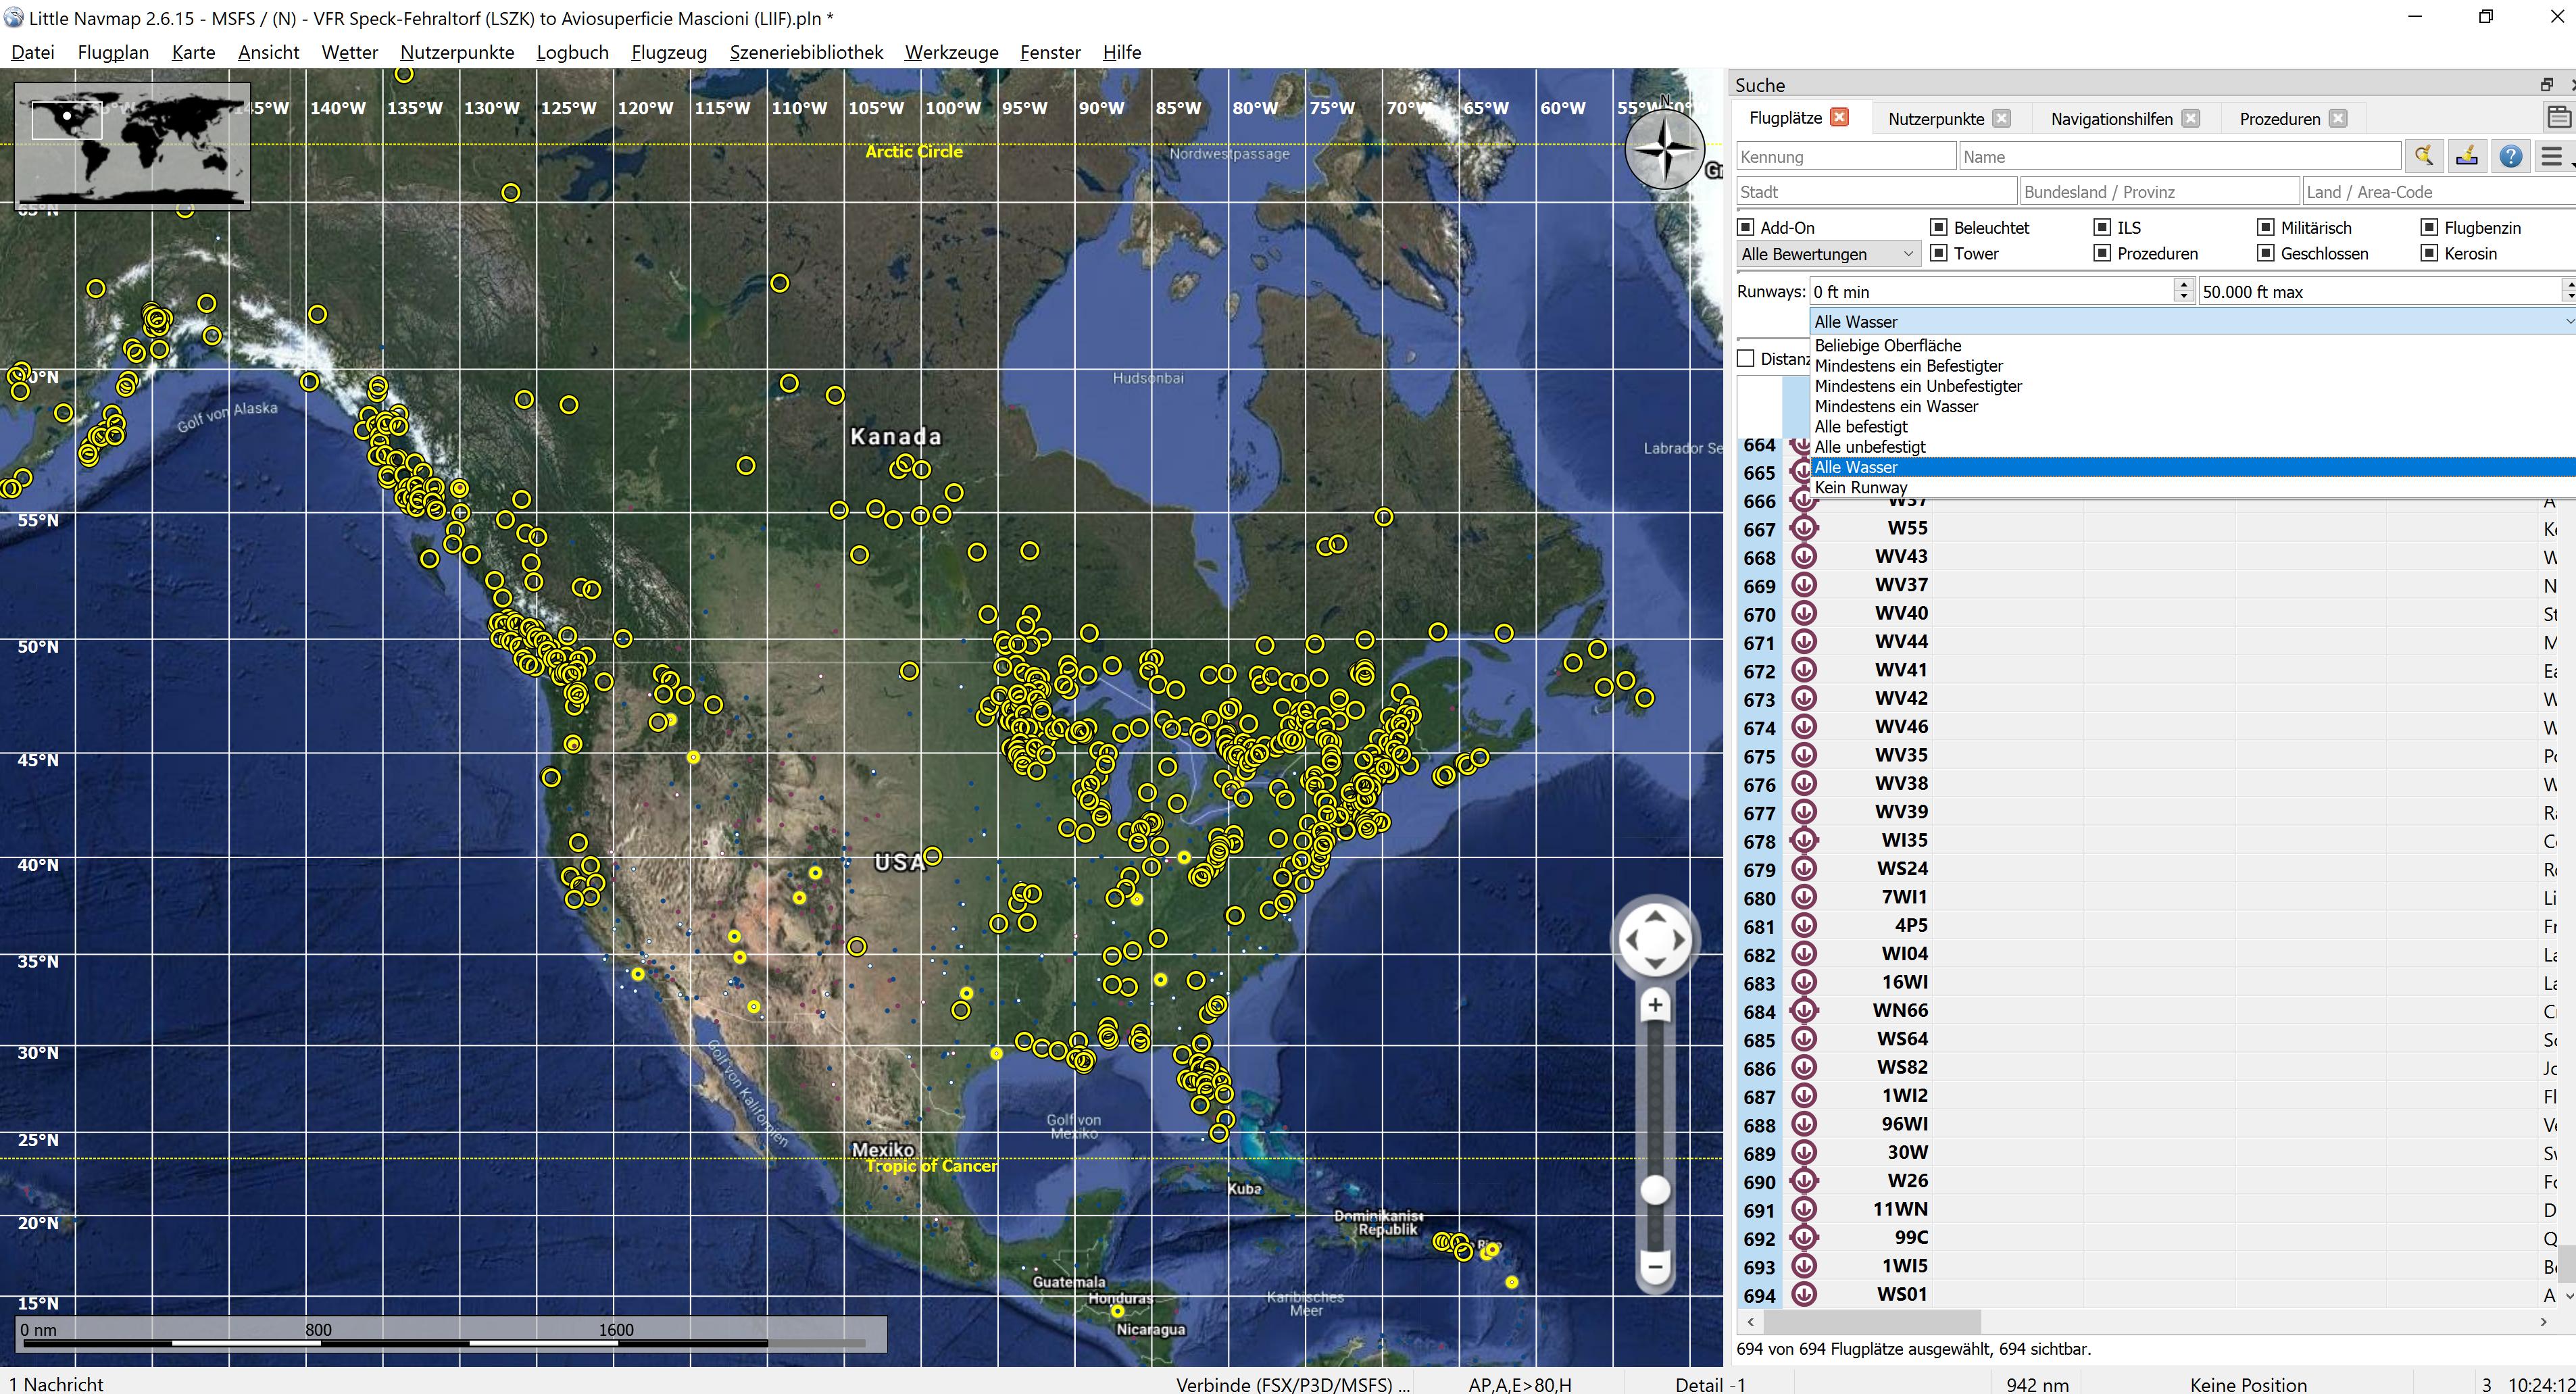Click the compass rose on the map
Image resolution: width=2576 pixels, height=1394 pixels.
pyautogui.click(x=1665, y=150)
